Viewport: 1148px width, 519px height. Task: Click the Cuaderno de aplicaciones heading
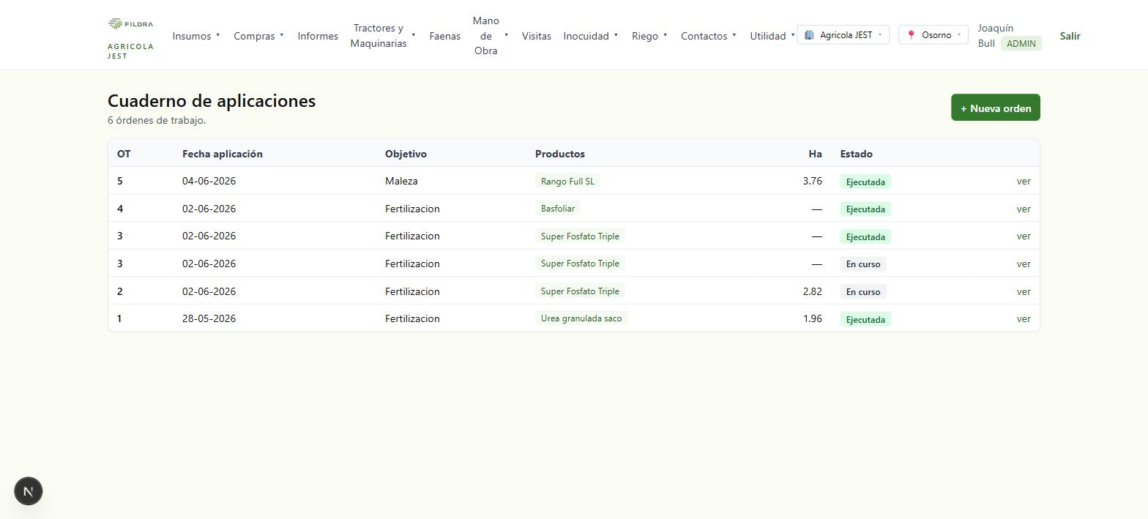tap(212, 101)
